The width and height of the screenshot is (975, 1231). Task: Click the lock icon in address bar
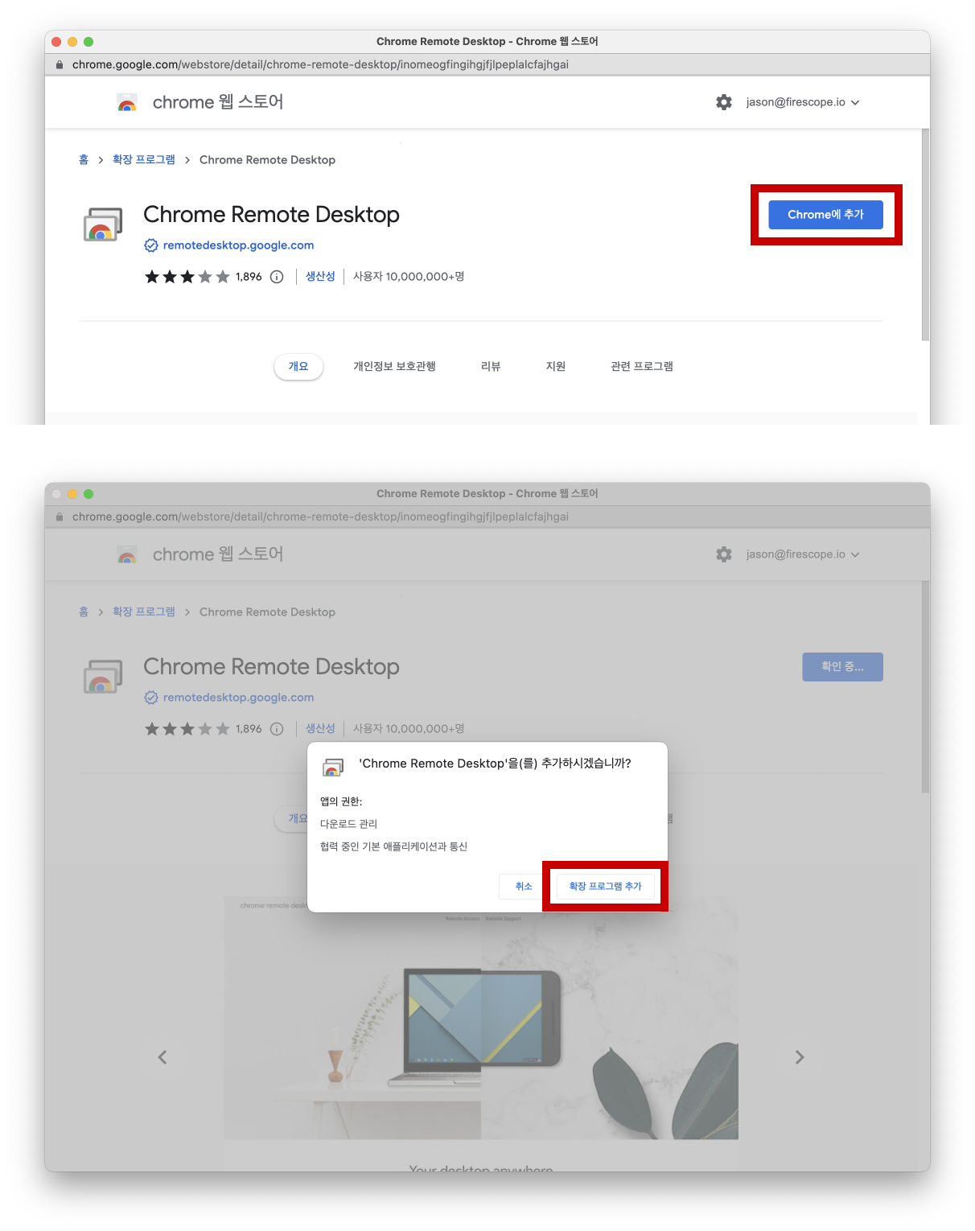[60, 64]
